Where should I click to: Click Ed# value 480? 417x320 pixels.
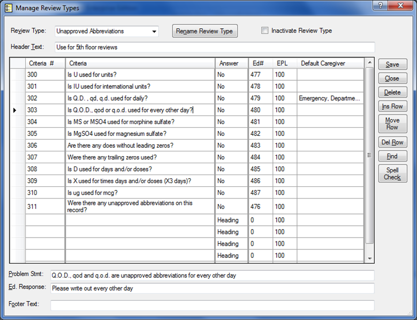pyautogui.click(x=261, y=110)
